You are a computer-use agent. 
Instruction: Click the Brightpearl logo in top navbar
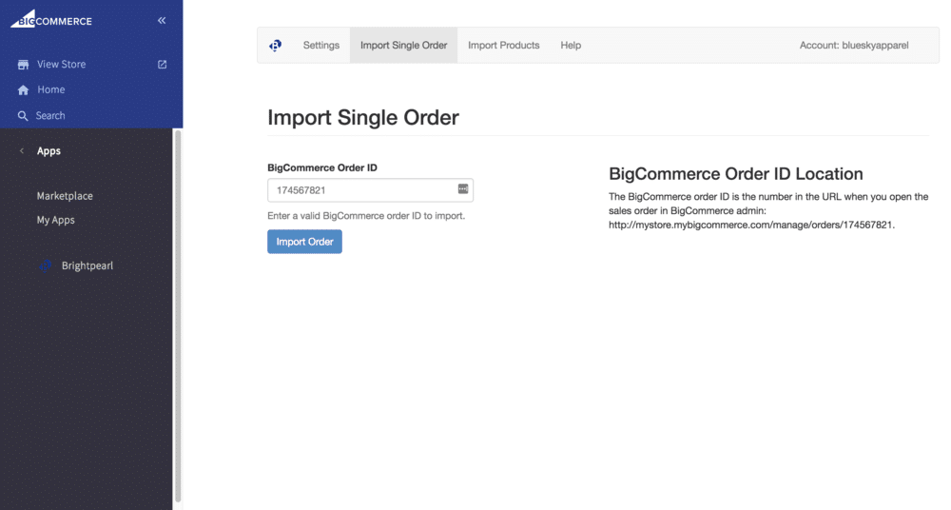275,46
